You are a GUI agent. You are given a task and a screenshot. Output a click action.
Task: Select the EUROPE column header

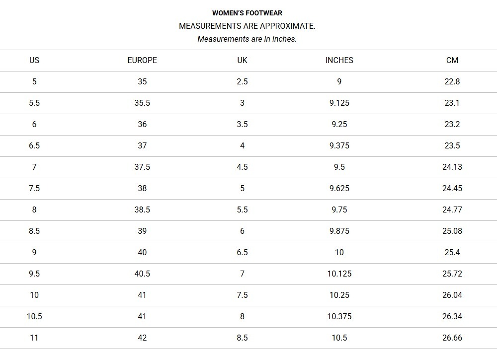coord(142,60)
